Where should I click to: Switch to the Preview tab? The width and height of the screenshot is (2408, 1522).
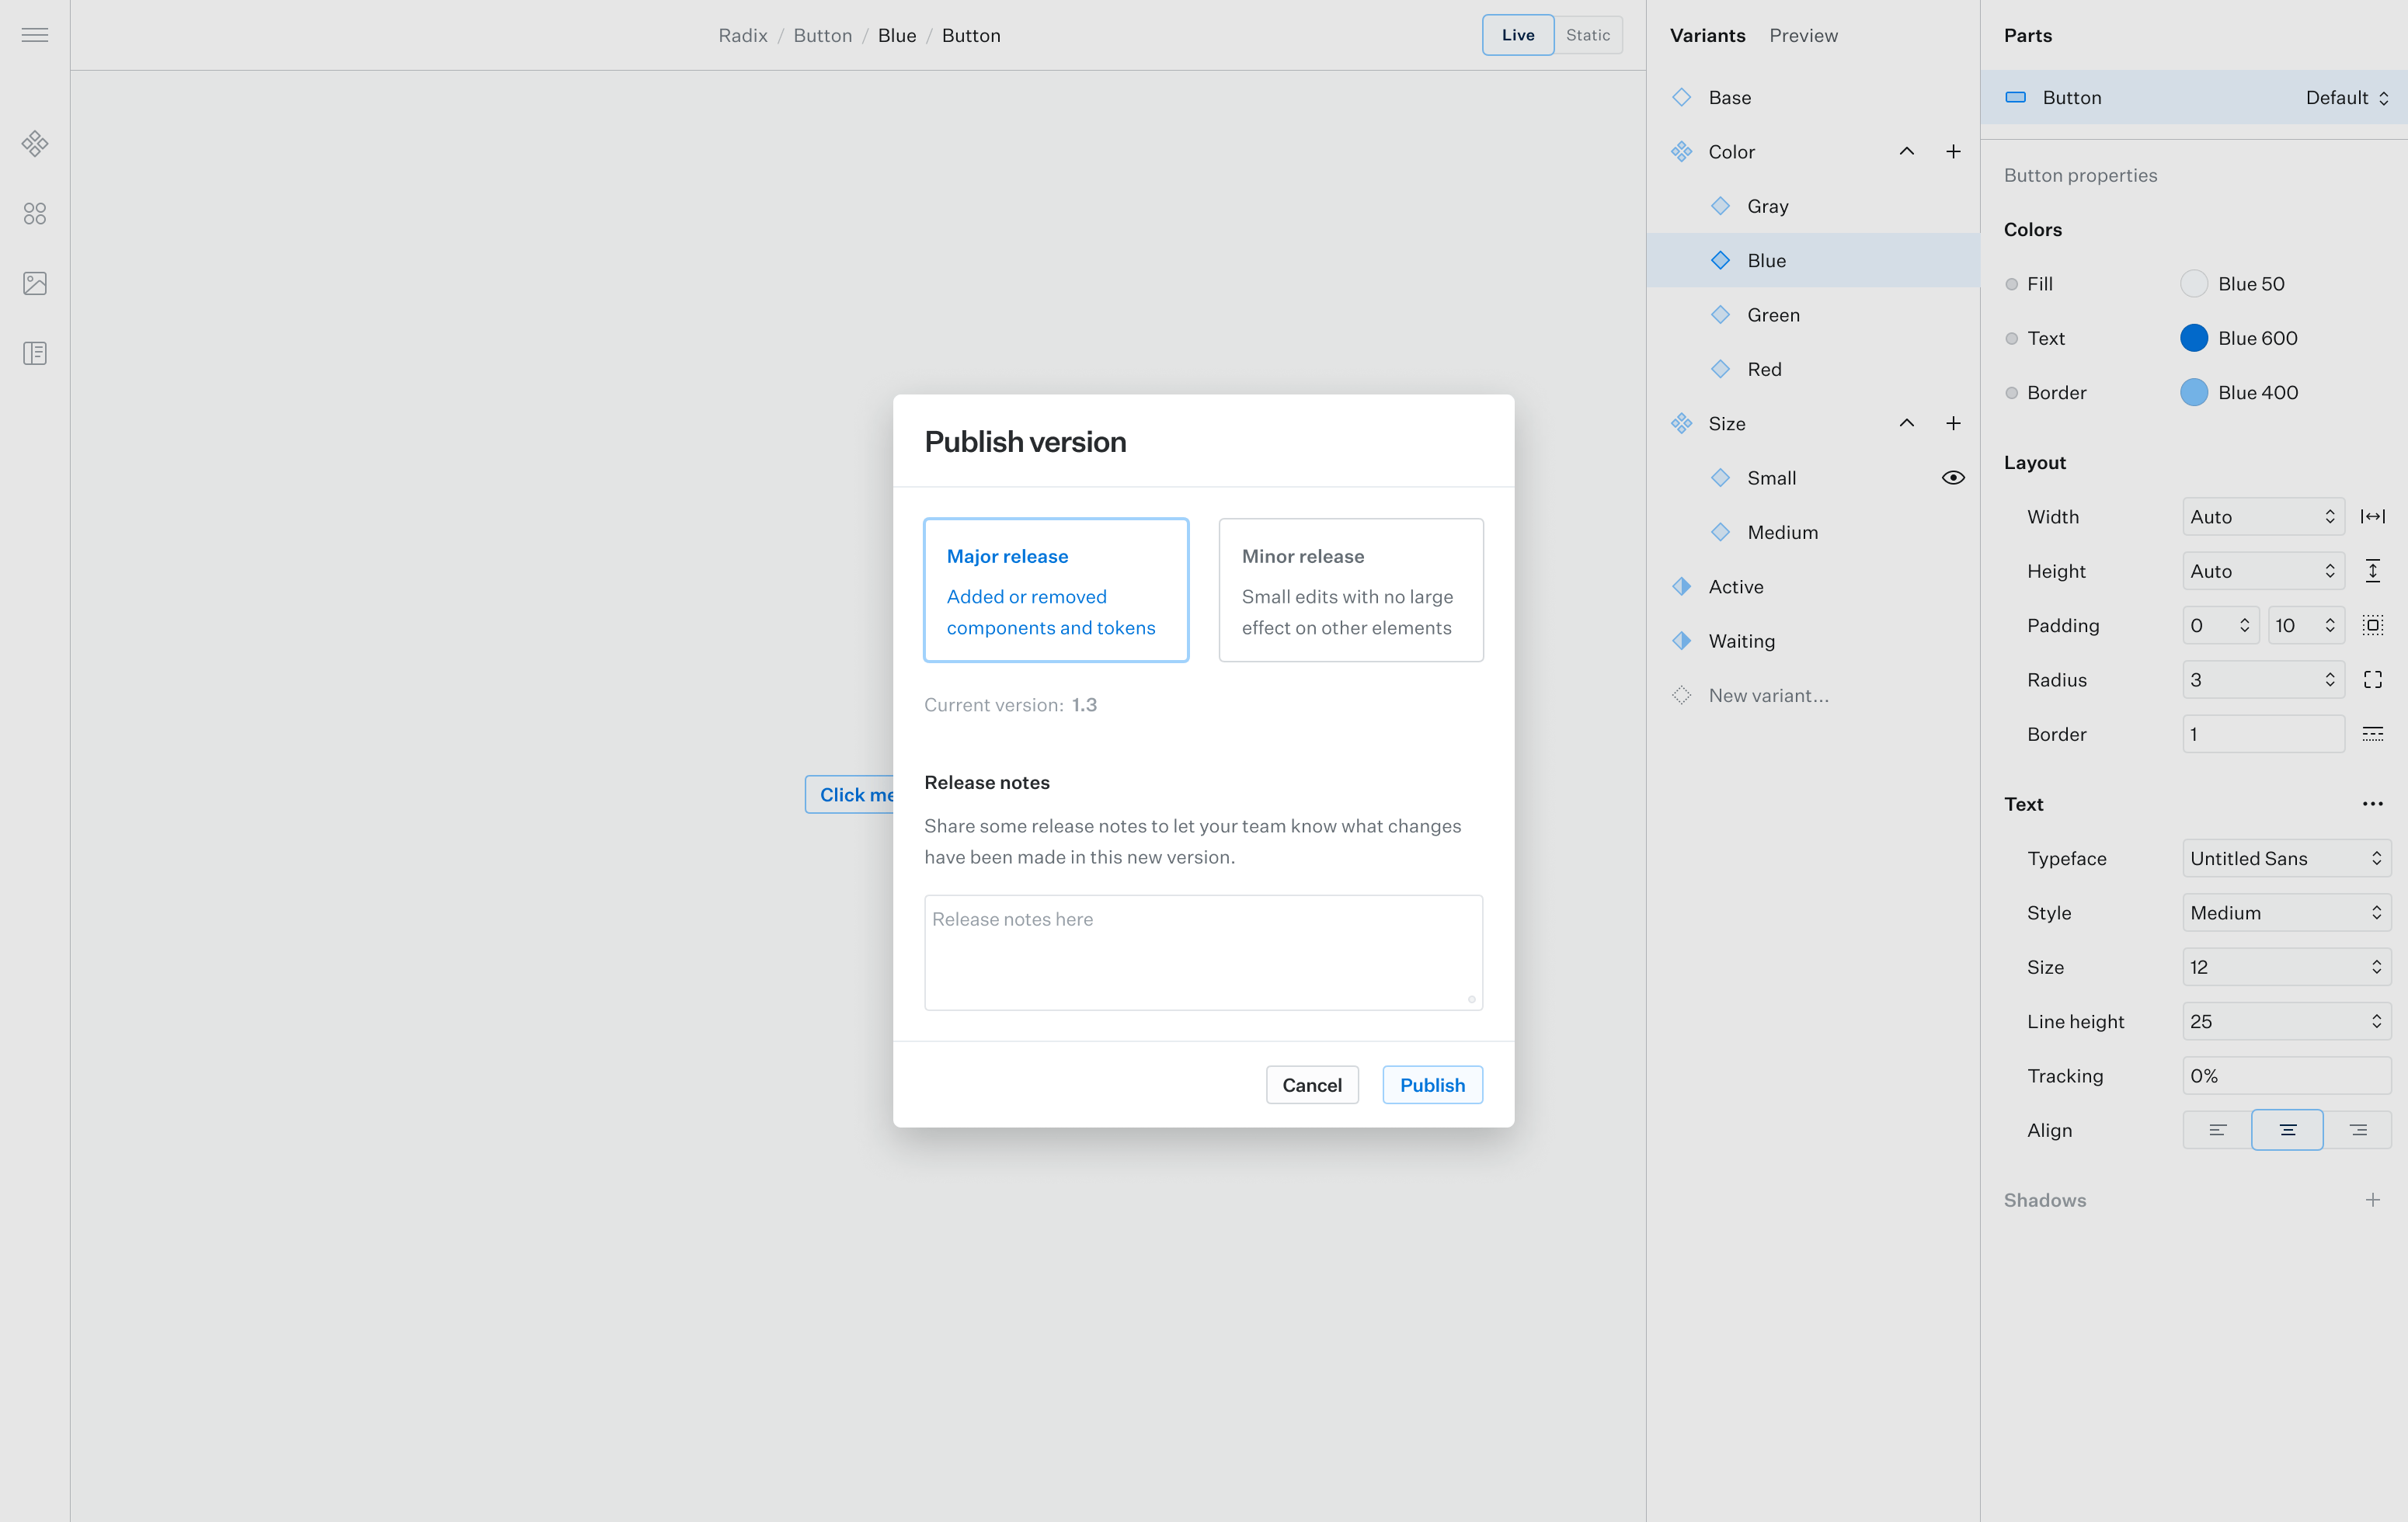click(x=1803, y=35)
